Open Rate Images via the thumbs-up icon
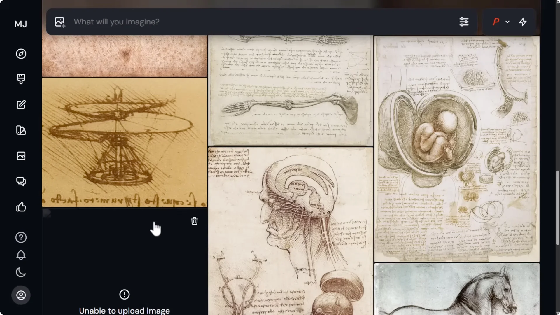The image size is (560, 315). click(21, 207)
